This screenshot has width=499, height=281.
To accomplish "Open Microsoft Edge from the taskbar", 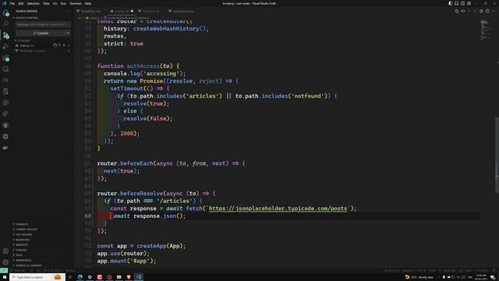I will click(x=80, y=277).
